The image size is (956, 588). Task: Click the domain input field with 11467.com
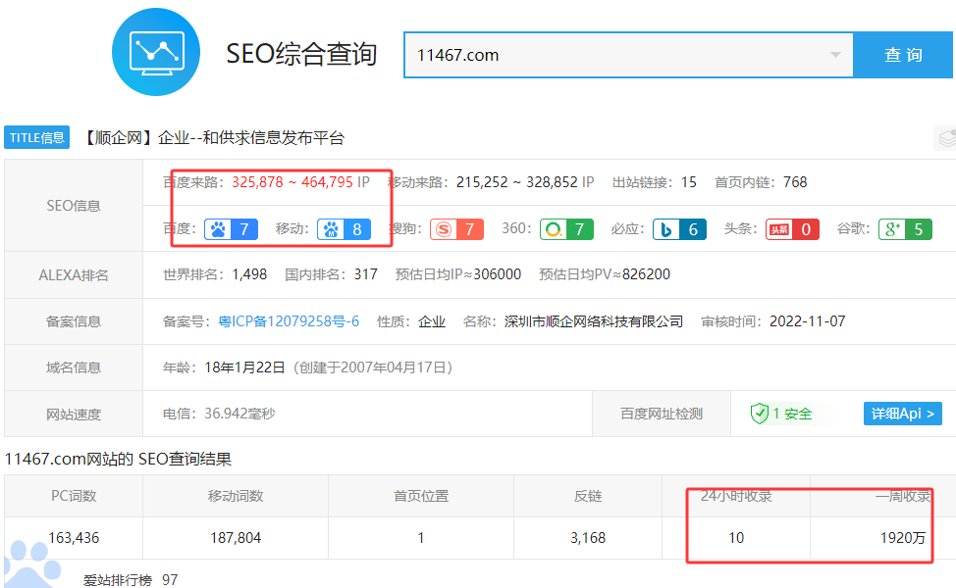[628, 55]
